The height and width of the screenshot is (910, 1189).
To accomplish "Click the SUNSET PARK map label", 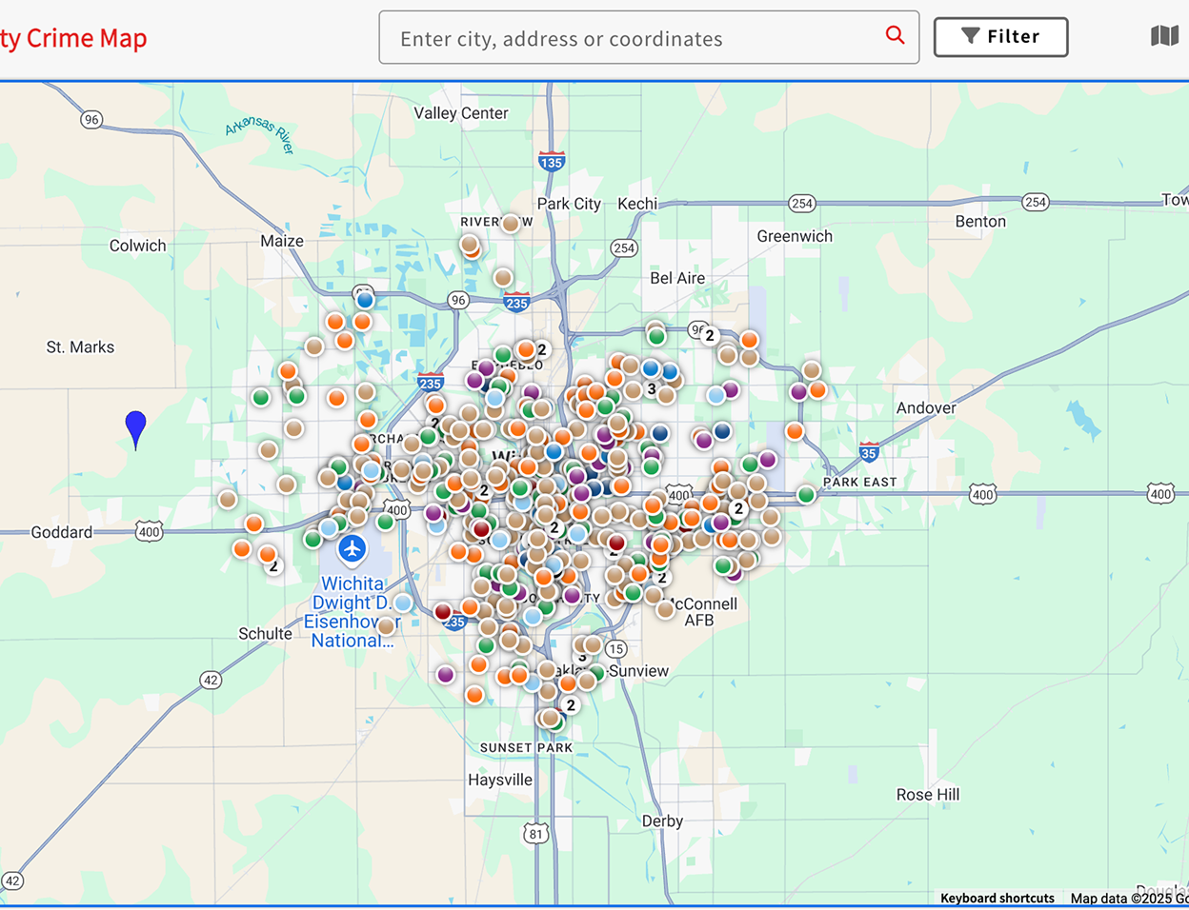I will (x=526, y=747).
